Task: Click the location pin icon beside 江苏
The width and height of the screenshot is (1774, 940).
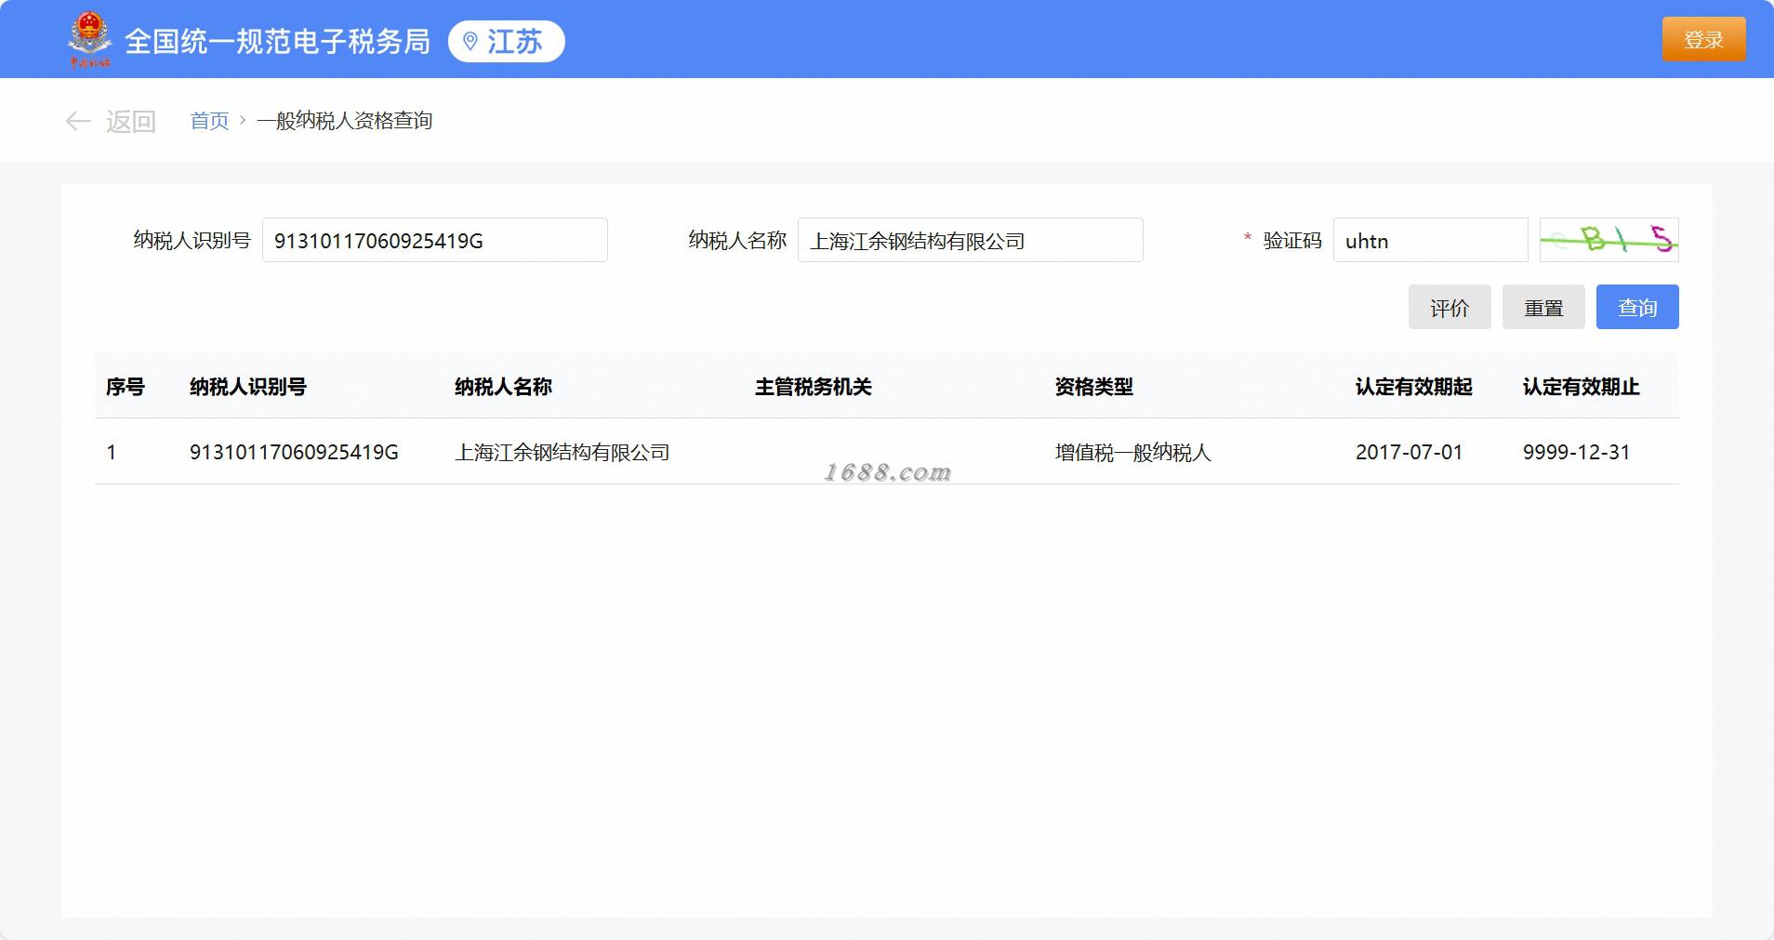Action: (x=470, y=42)
